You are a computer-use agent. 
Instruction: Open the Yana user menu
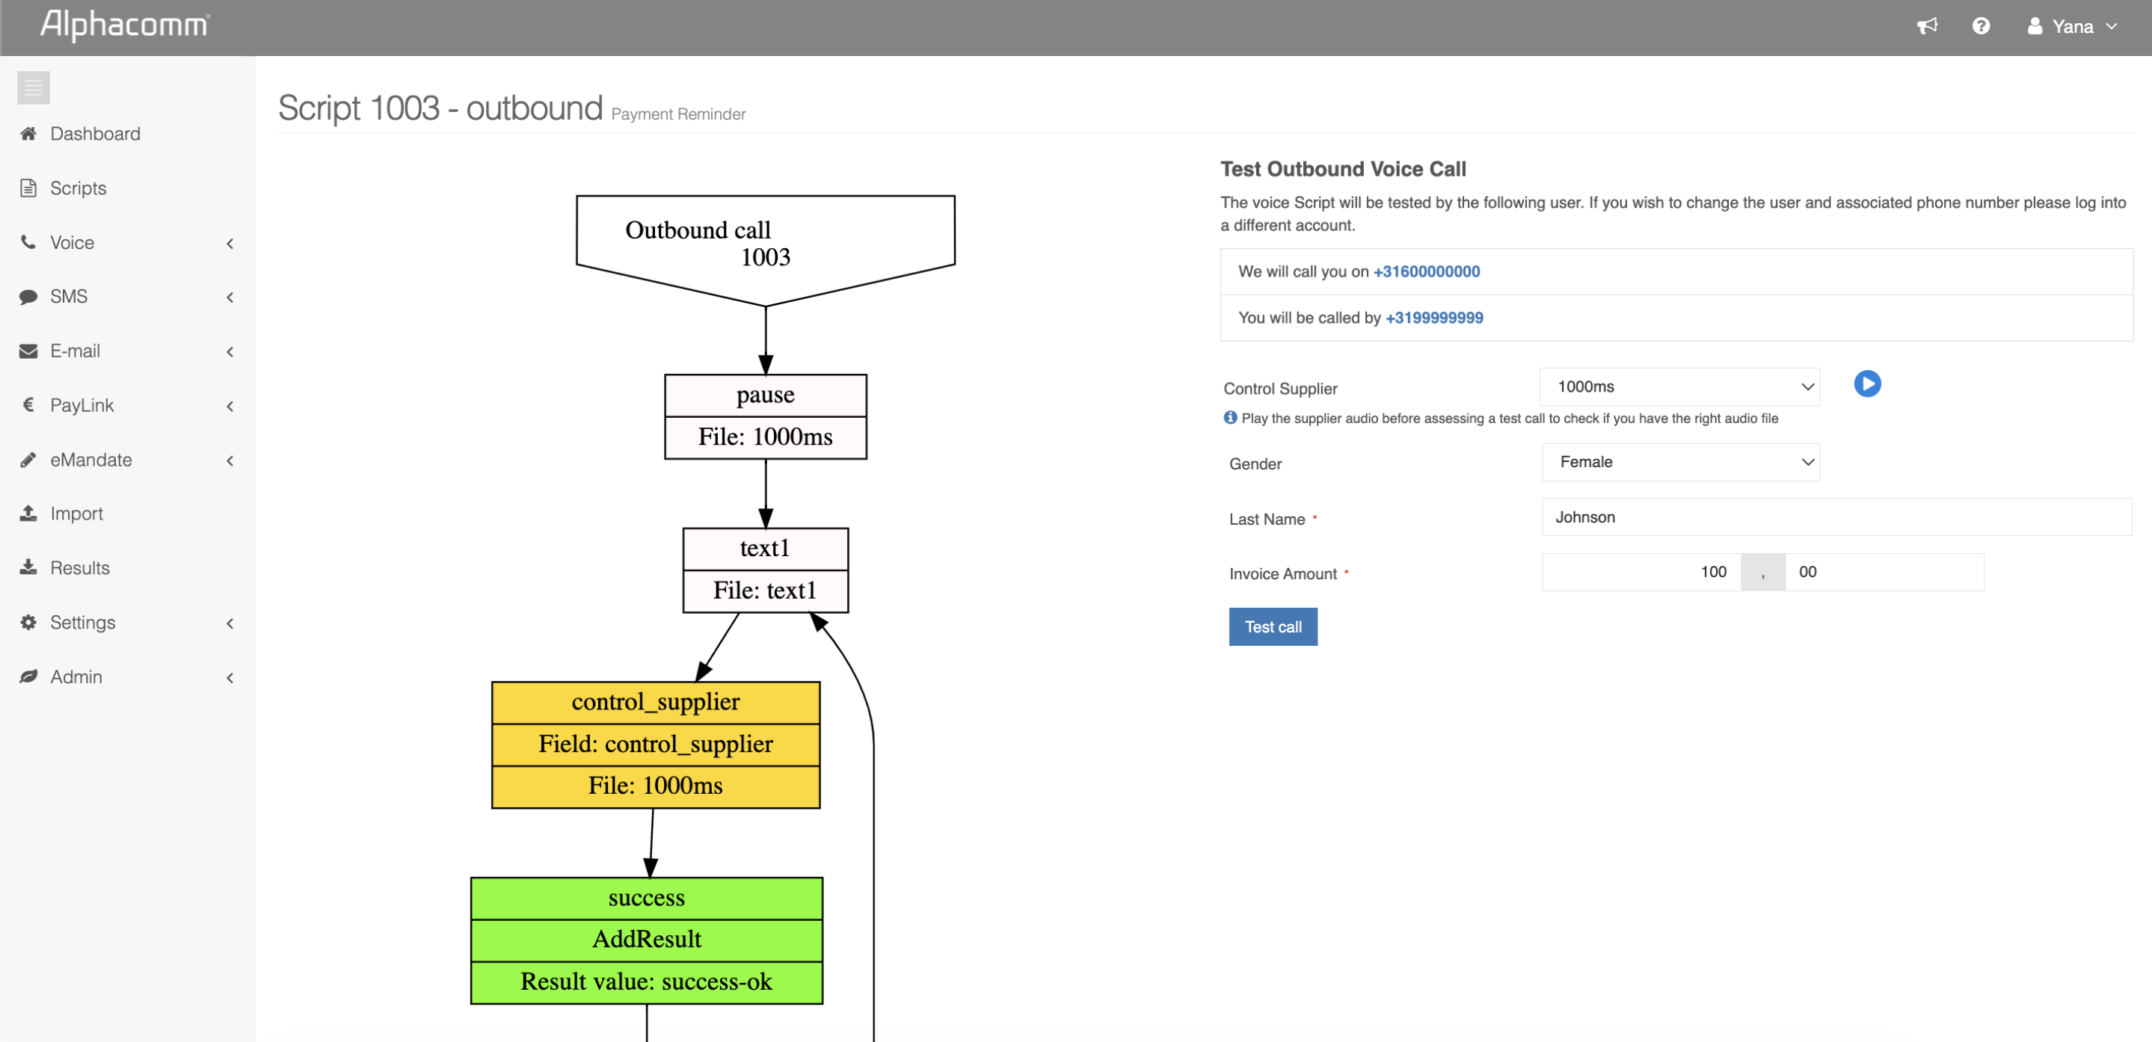[2072, 27]
